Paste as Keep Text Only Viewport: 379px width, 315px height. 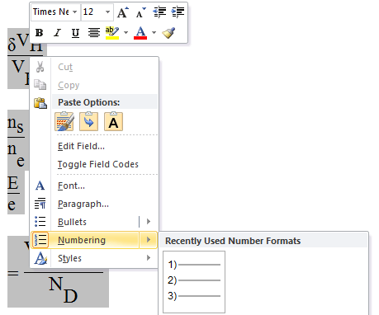click(113, 121)
